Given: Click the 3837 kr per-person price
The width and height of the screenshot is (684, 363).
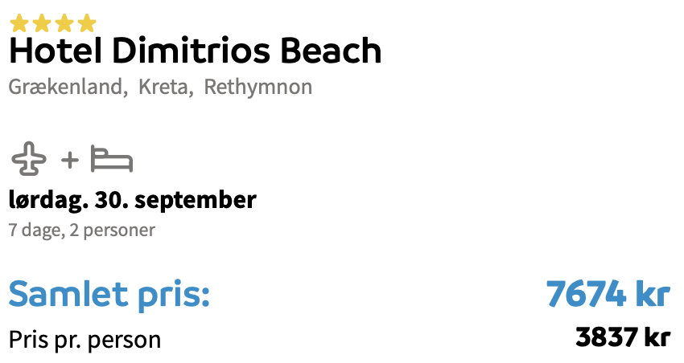Looking at the screenshot, I should (623, 337).
